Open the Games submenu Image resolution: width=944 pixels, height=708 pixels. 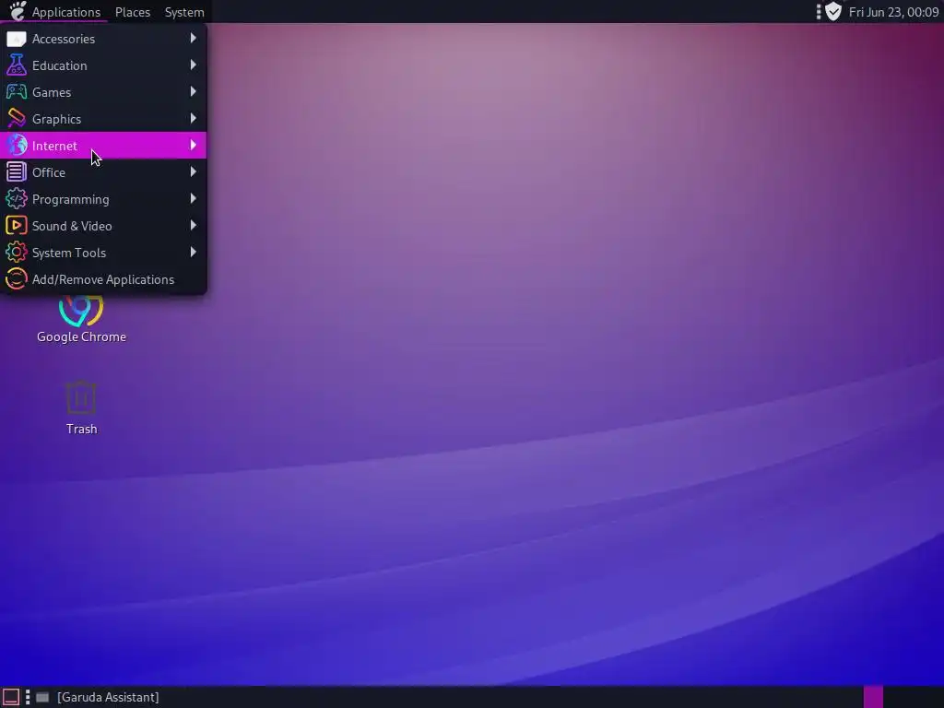coord(103,91)
